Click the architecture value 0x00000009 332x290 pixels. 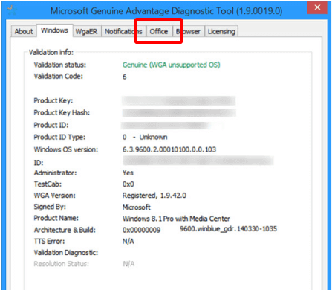point(141,230)
